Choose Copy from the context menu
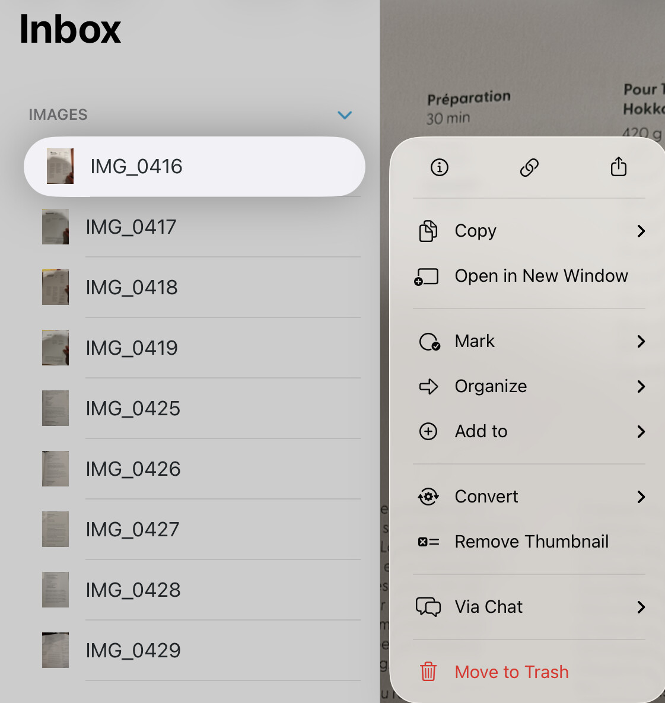 tap(529, 231)
